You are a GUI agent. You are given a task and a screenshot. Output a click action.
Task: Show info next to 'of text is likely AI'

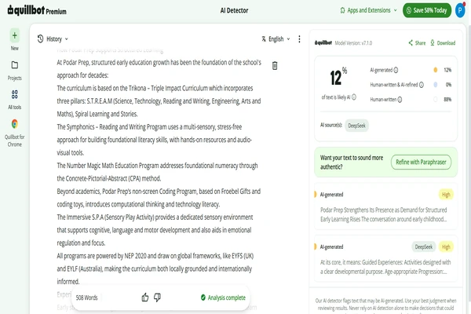[354, 97]
